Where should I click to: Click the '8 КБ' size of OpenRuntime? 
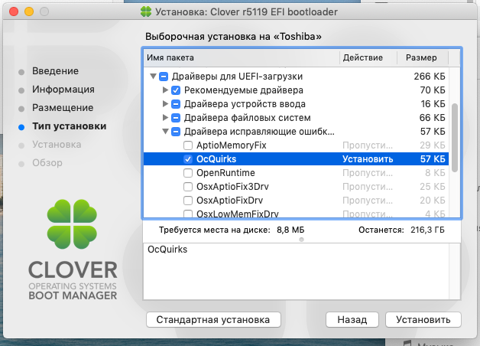click(435, 173)
